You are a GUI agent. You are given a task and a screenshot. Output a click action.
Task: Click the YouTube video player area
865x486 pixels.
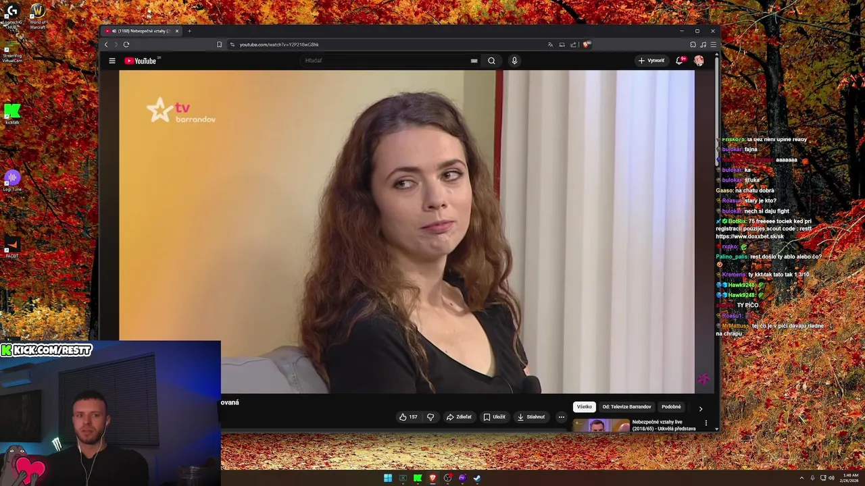tap(406, 232)
